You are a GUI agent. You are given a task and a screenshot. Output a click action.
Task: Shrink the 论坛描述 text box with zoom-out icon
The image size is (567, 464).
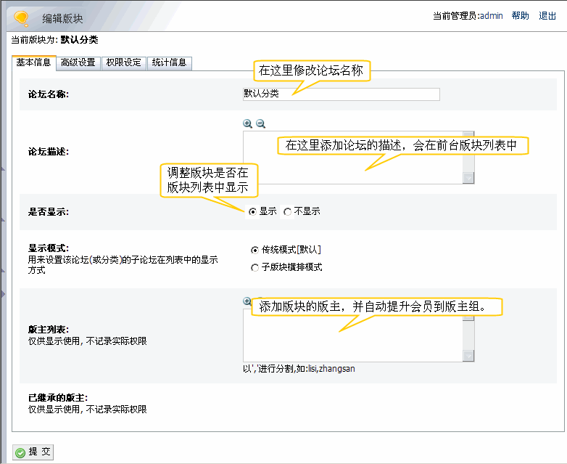coord(260,124)
